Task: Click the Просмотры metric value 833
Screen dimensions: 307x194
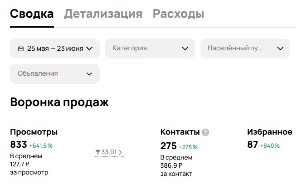Action: (19, 145)
